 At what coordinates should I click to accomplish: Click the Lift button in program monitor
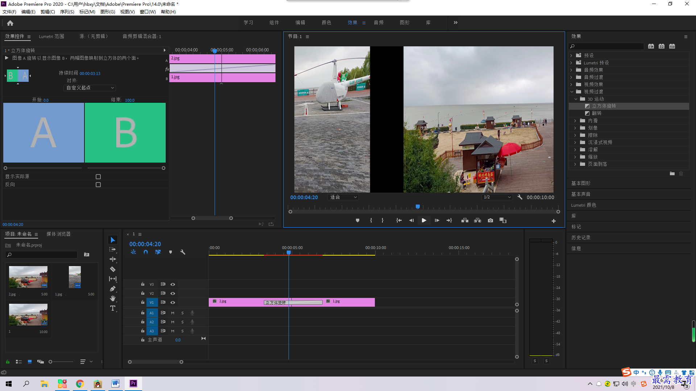pyautogui.click(x=465, y=220)
